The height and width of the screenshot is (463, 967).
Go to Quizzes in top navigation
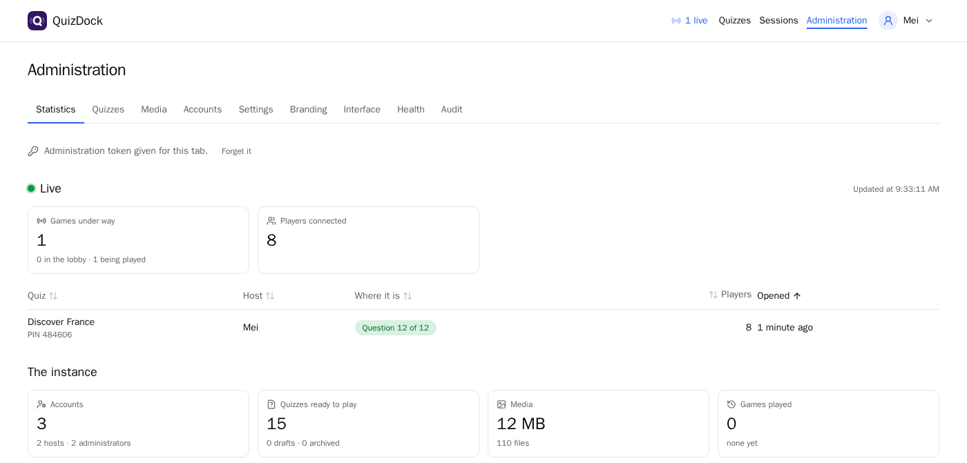tap(735, 21)
